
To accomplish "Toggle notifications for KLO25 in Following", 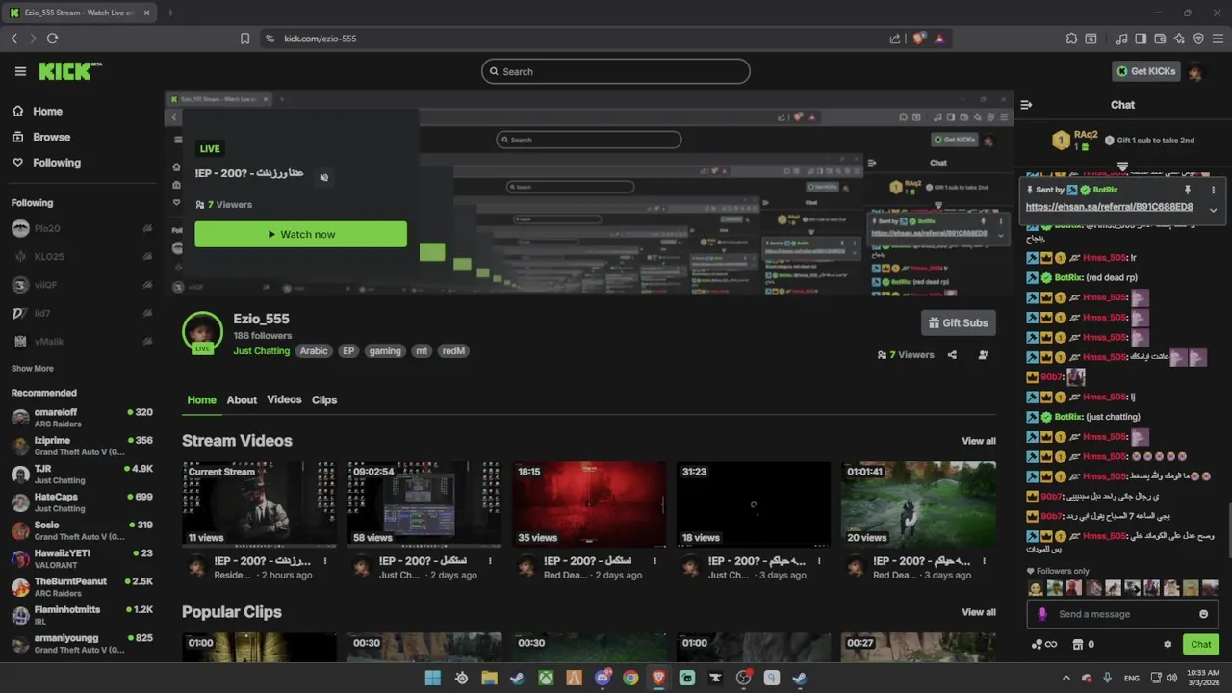I will tap(147, 257).
